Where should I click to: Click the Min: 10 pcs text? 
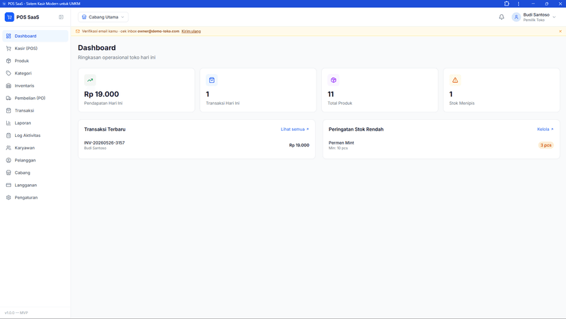coord(338,148)
